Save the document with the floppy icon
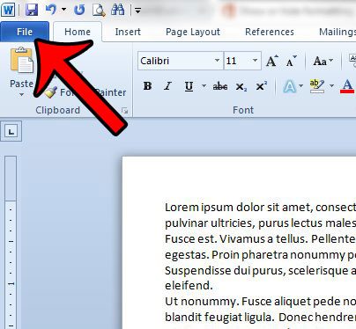 pos(32,11)
